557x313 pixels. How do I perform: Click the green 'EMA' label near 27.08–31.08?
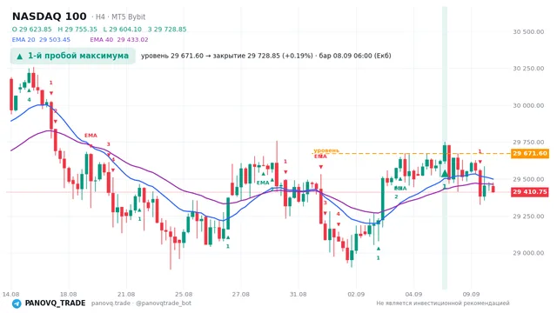[263, 183]
